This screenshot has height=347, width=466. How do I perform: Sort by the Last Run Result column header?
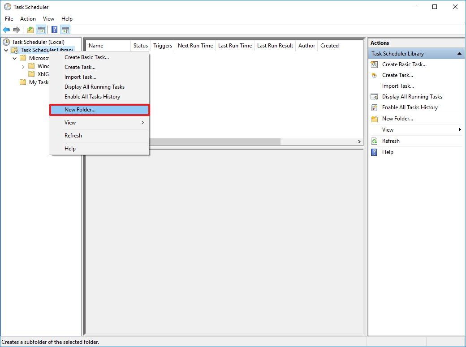pyautogui.click(x=275, y=46)
